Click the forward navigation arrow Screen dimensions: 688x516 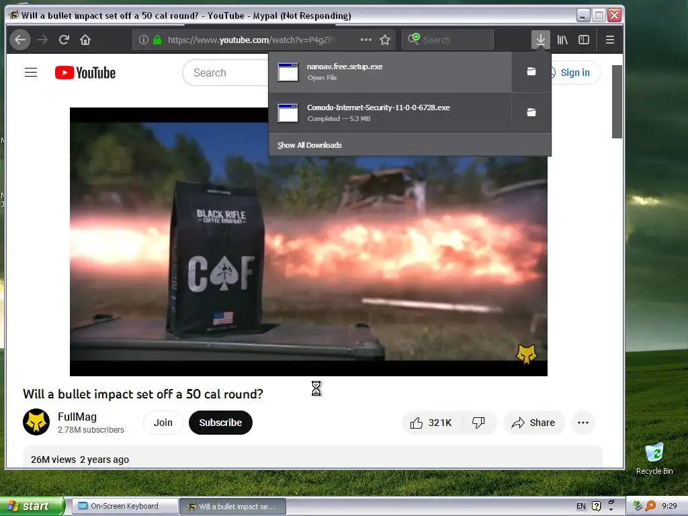[42, 40]
